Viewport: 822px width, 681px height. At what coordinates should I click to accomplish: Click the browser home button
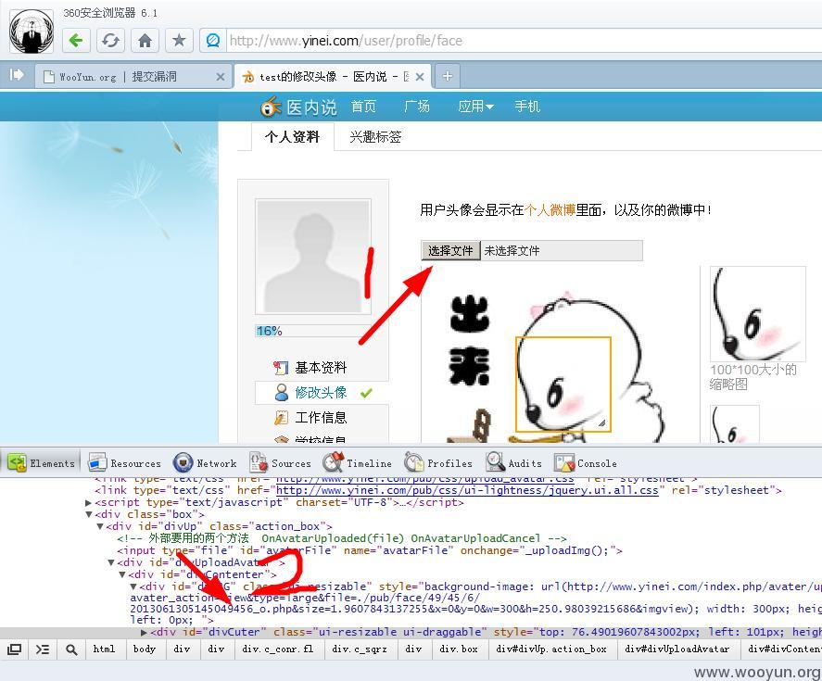145,41
